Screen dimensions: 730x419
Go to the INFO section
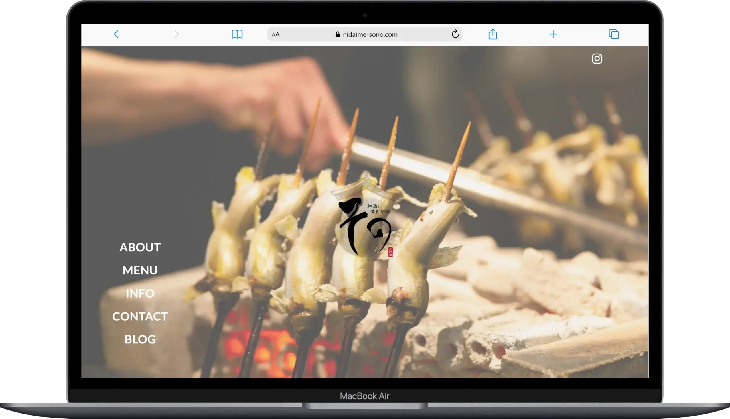(140, 294)
